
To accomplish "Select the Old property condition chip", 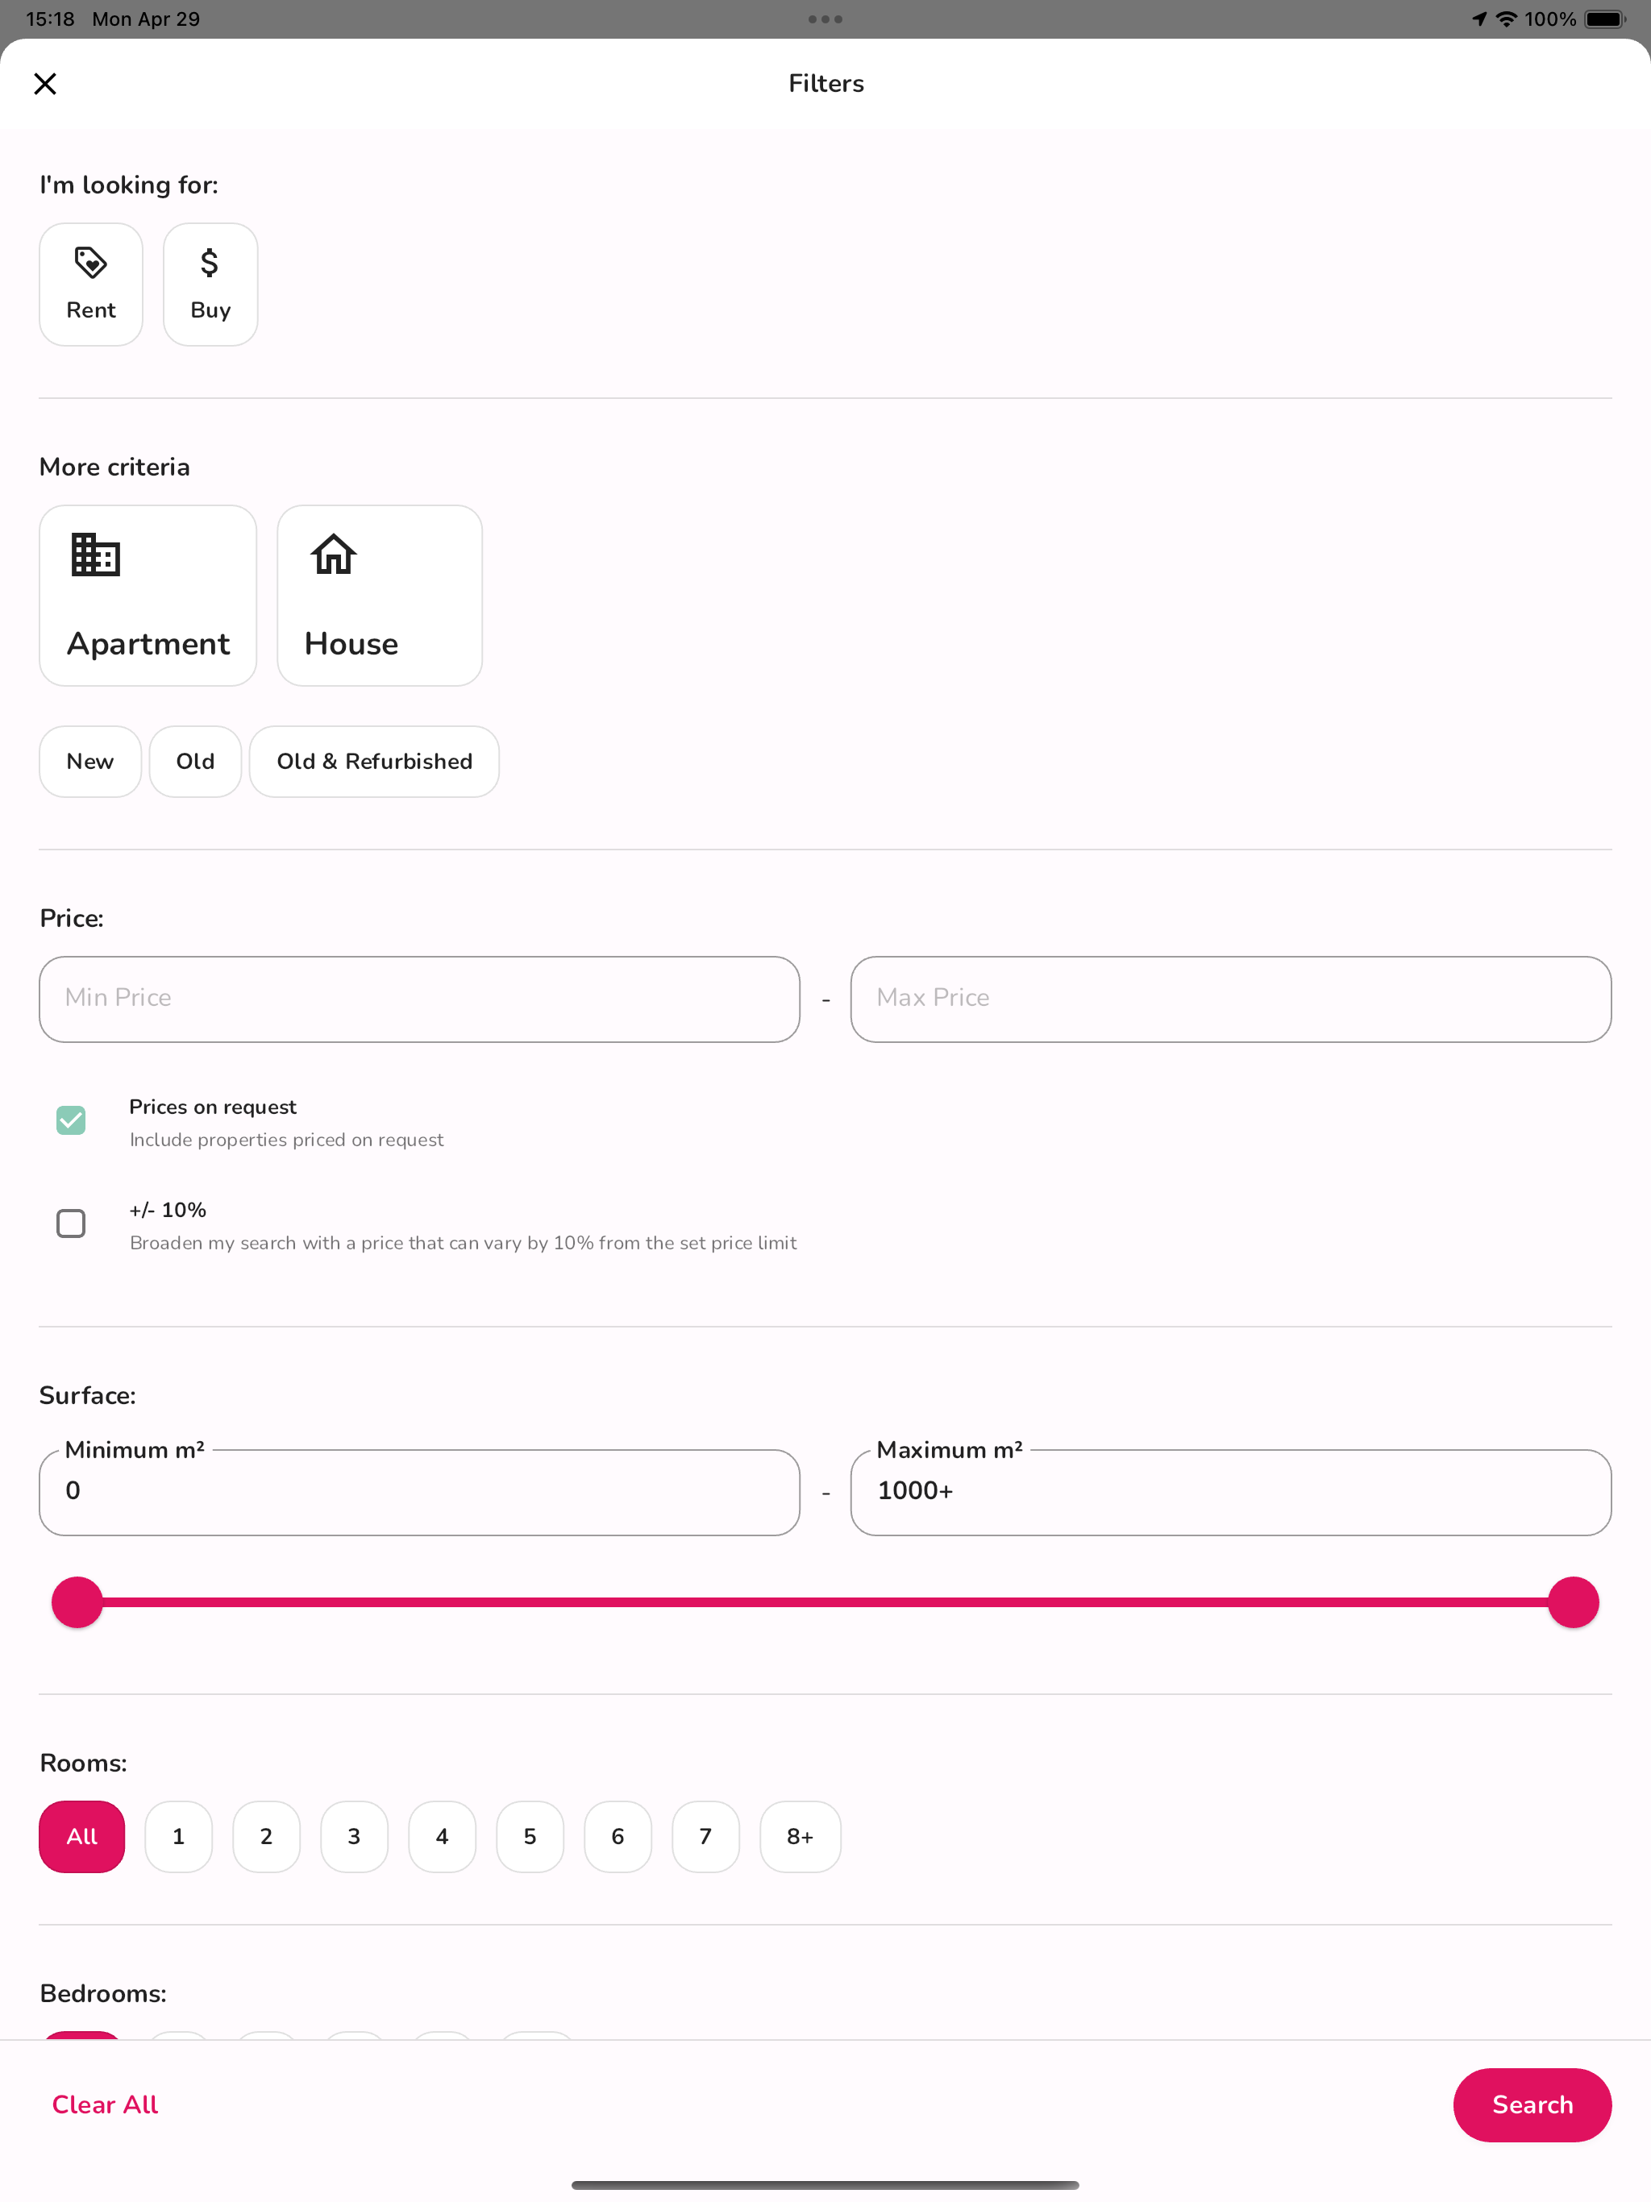I will [x=195, y=762].
